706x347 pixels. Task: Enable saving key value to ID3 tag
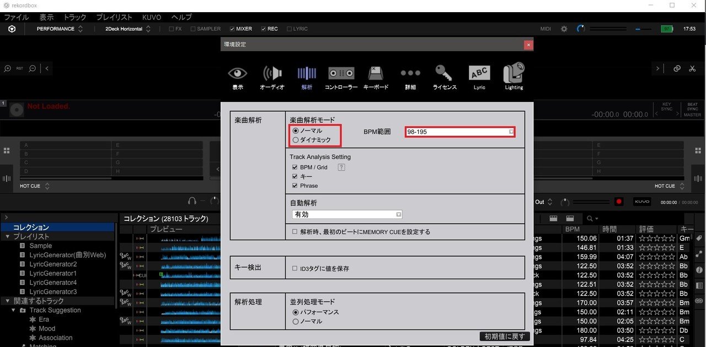click(295, 268)
